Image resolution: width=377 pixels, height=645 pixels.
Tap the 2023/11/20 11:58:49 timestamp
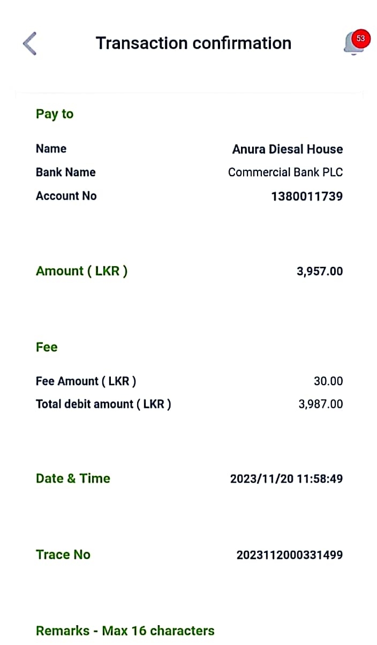click(x=286, y=479)
